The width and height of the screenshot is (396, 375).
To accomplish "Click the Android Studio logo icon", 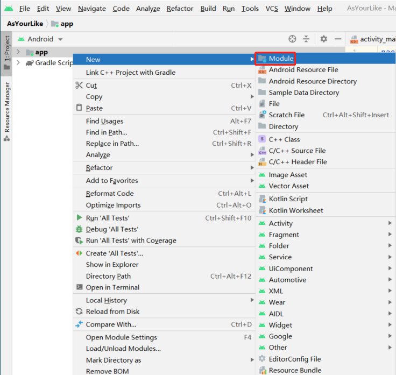I will click(x=9, y=9).
